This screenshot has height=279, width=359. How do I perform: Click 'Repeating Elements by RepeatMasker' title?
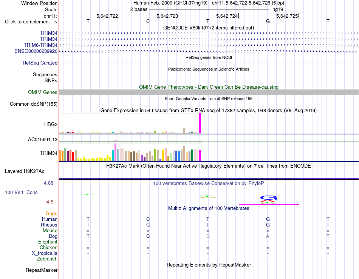209,265
